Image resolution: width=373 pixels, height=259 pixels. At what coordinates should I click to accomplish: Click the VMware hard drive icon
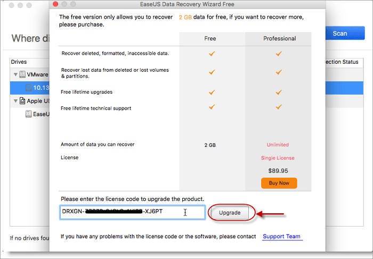pyautogui.click(x=22, y=75)
